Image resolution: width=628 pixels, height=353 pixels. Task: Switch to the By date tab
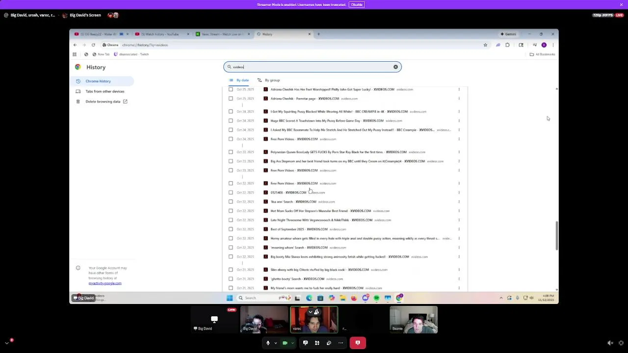click(239, 80)
